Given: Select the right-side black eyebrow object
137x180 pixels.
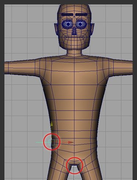Looking at the screenshot, I should tap(82, 14).
